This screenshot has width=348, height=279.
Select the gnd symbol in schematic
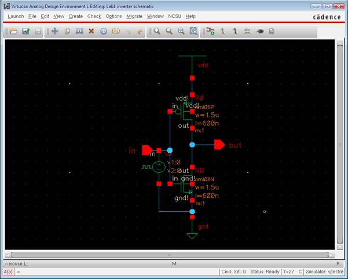click(x=192, y=234)
